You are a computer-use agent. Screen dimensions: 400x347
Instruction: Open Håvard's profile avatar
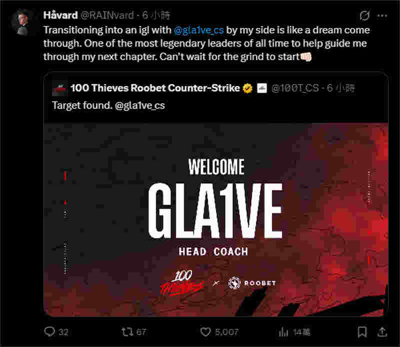click(x=22, y=22)
